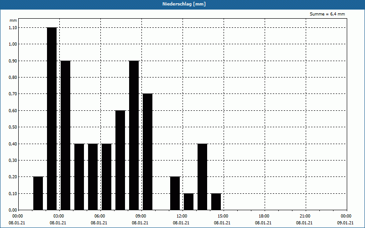Image resolution: width=365 pixels, height=228 pixels.
Task: Click the 0,40 bar just before 06:00
Action: (x=93, y=177)
